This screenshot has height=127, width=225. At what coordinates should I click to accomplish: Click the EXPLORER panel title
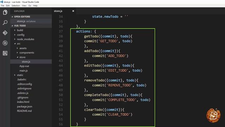19,11
